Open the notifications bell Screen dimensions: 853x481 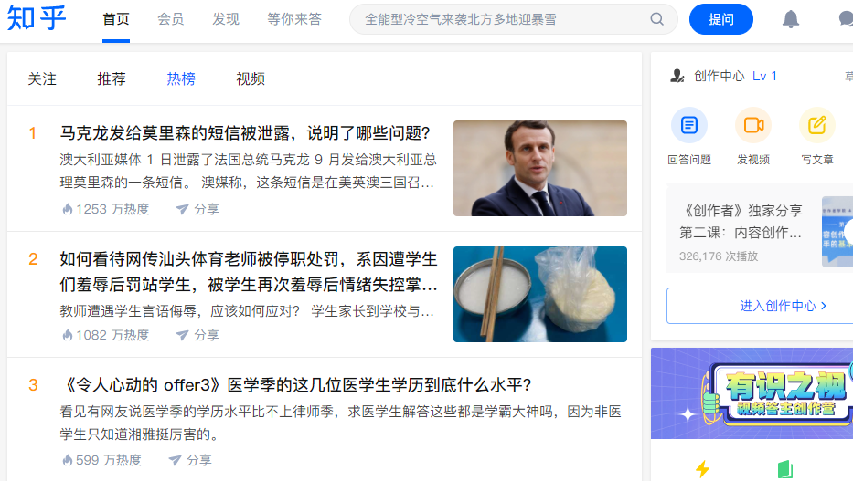791,19
